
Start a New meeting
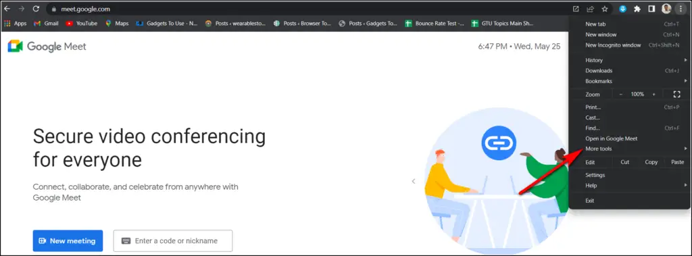point(68,240)
